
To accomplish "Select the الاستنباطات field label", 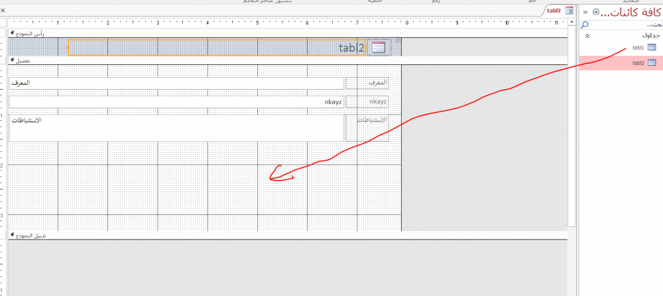I will click(x=367, y=128).
